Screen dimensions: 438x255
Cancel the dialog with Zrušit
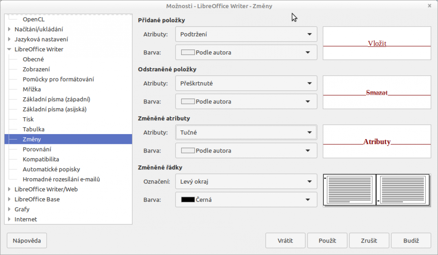point(369,240)
